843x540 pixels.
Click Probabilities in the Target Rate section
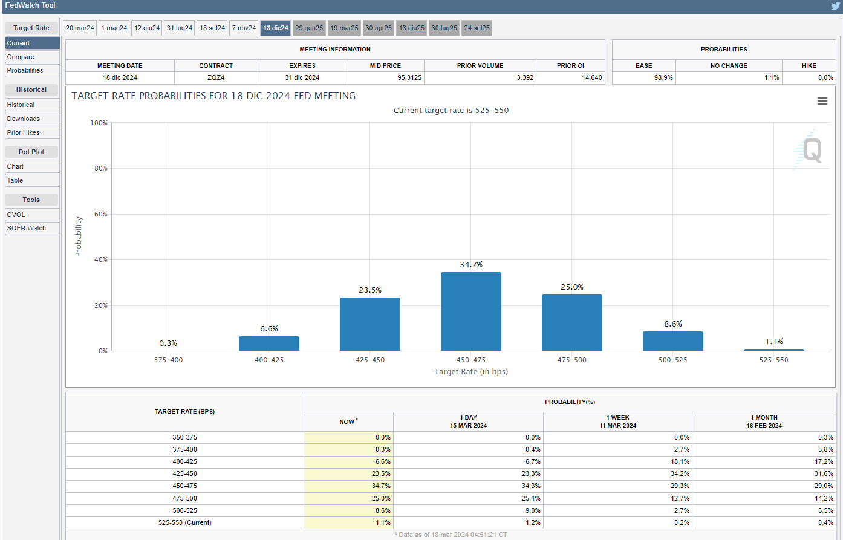click(x=32, y=70)
